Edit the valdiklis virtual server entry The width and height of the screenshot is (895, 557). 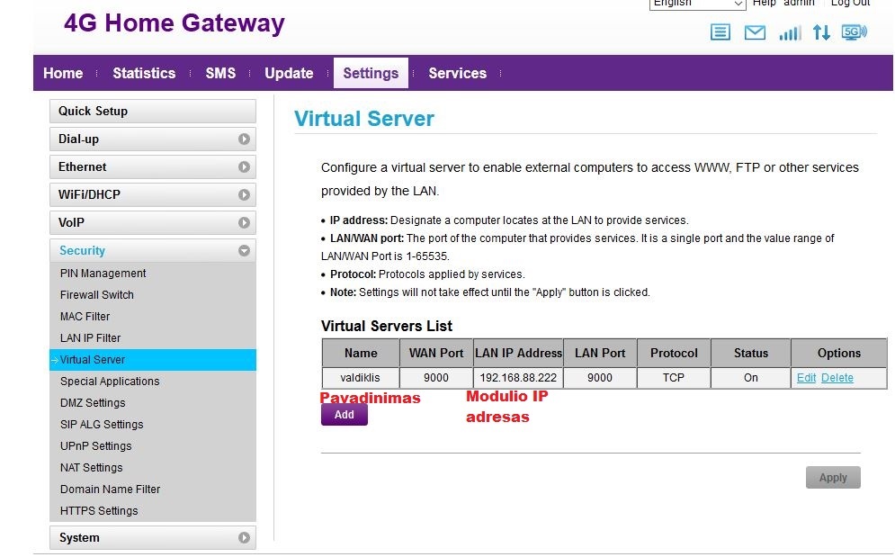806,378
